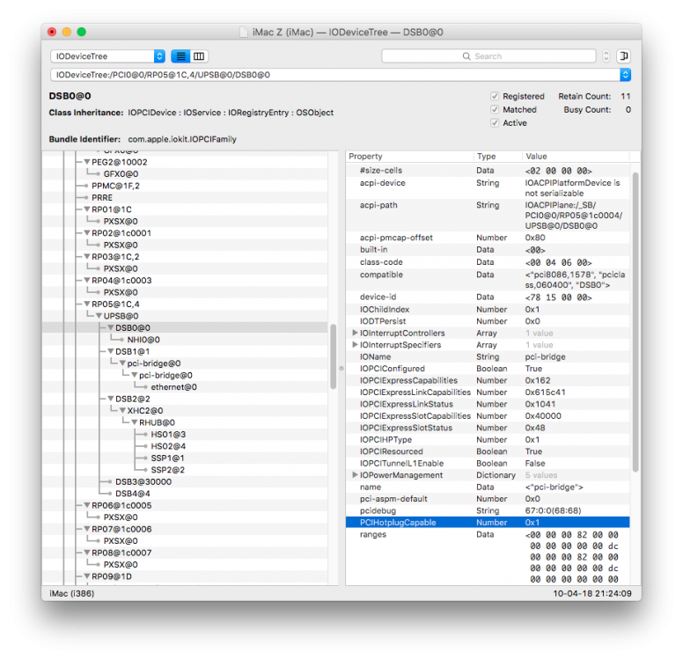
Task: Click the document icon in the title bar
Action: (x=244, y=33)
